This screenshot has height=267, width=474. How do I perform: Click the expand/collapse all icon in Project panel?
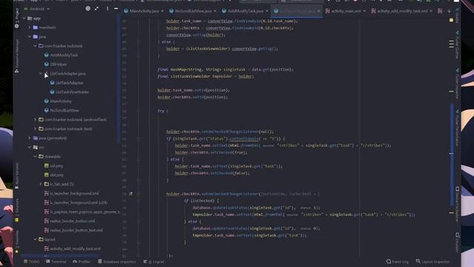(x=96, y=8)
